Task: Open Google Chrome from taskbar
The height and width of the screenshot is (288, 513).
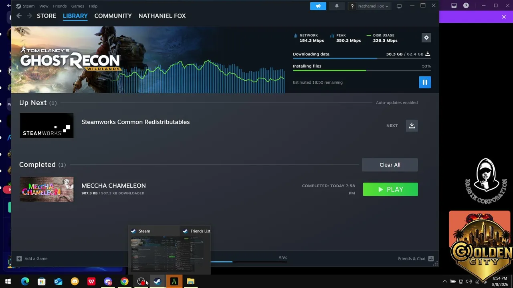Action: click(x=124, y=282)
